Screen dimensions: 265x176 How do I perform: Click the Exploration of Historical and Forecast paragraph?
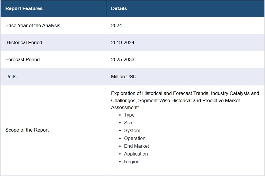tap(185, 100)
